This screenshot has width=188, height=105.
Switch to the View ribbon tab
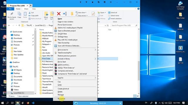pos(34,9)
